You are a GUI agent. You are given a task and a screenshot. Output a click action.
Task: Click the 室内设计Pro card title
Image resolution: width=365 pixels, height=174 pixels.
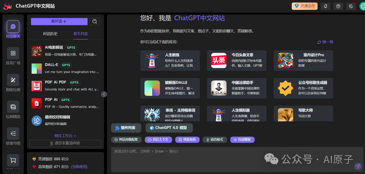pyautogui.click(x=313, y=55)
